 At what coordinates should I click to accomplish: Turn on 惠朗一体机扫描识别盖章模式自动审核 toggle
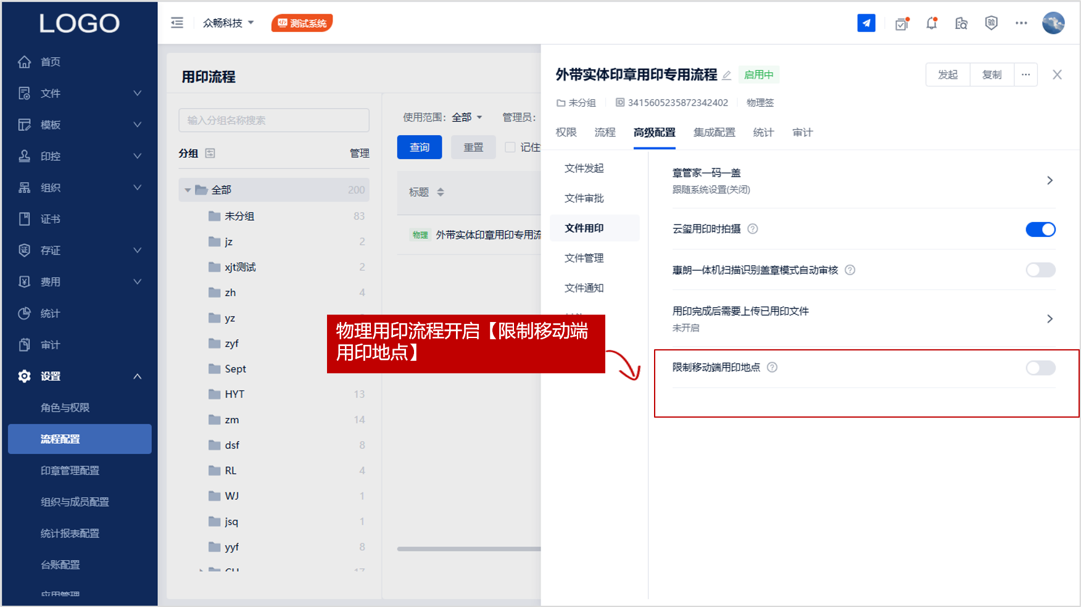[x=1040, y=270]
